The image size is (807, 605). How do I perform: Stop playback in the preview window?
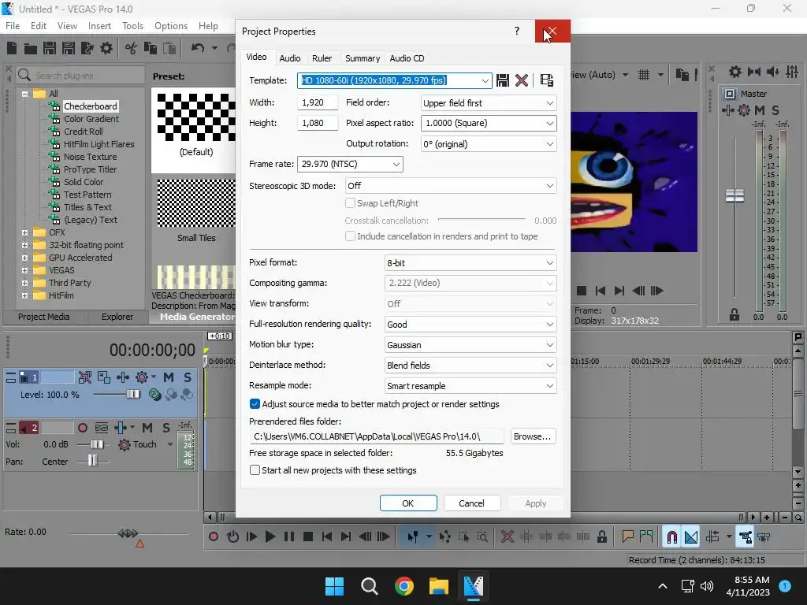click(582, 291)
